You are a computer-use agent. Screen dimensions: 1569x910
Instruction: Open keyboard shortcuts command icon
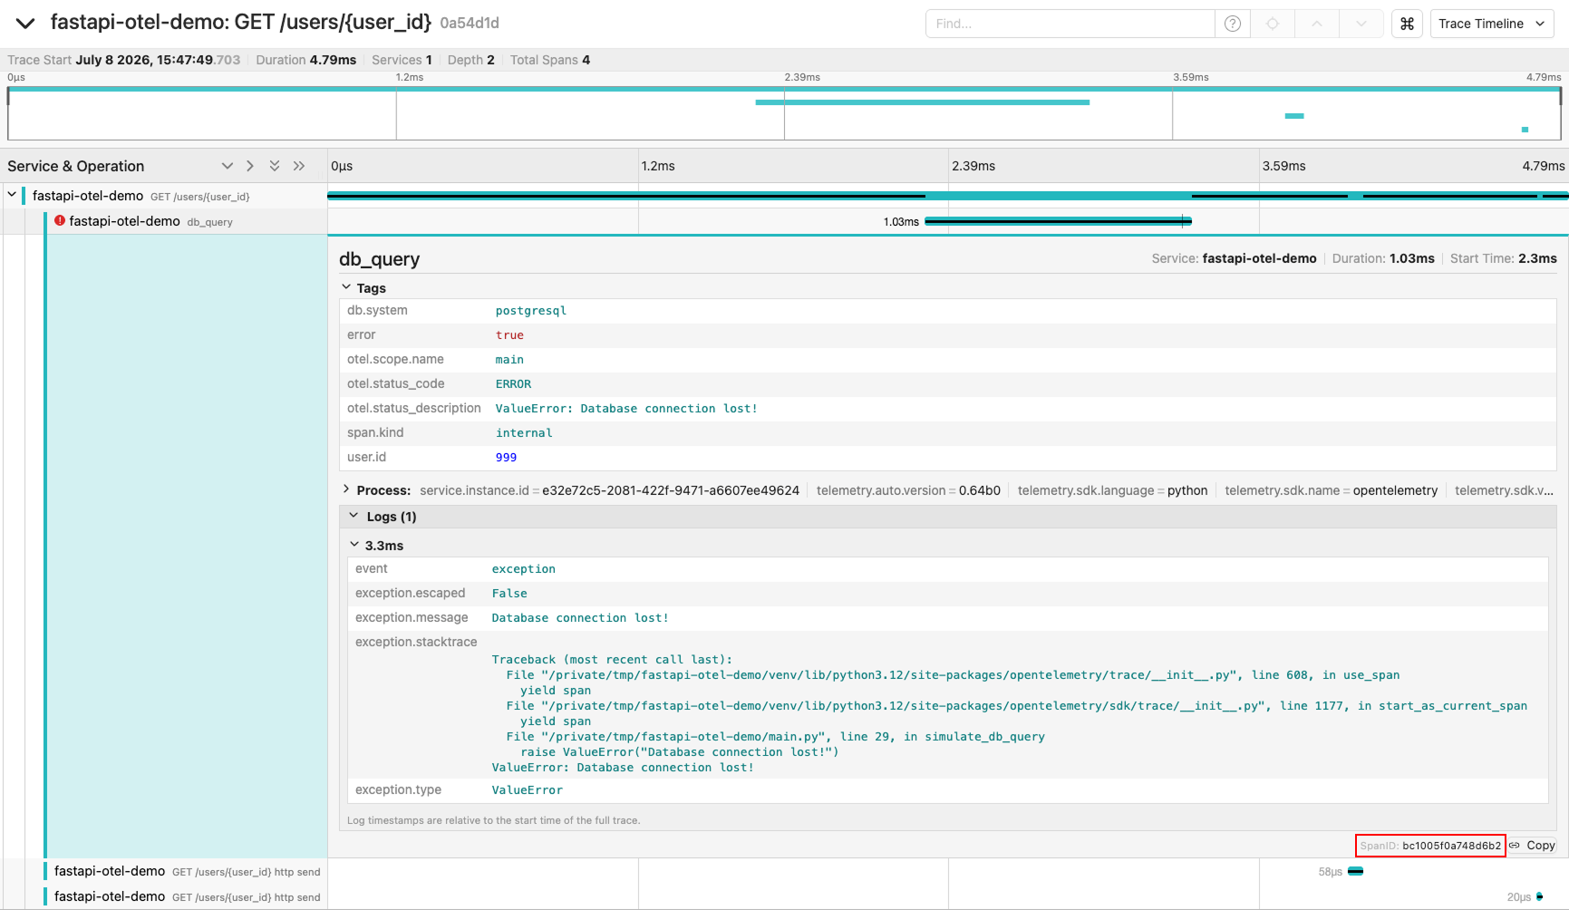(x=1407, y=24)
